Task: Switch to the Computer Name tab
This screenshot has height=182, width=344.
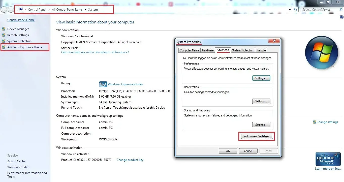Action: [189, 50]
